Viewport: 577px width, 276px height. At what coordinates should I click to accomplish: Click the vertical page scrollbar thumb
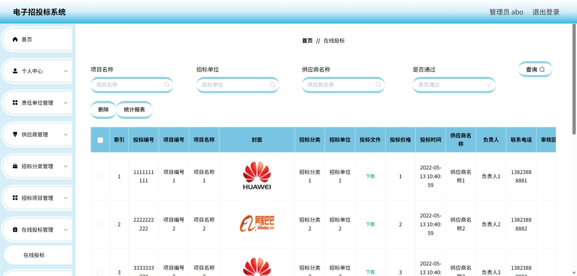574,79
